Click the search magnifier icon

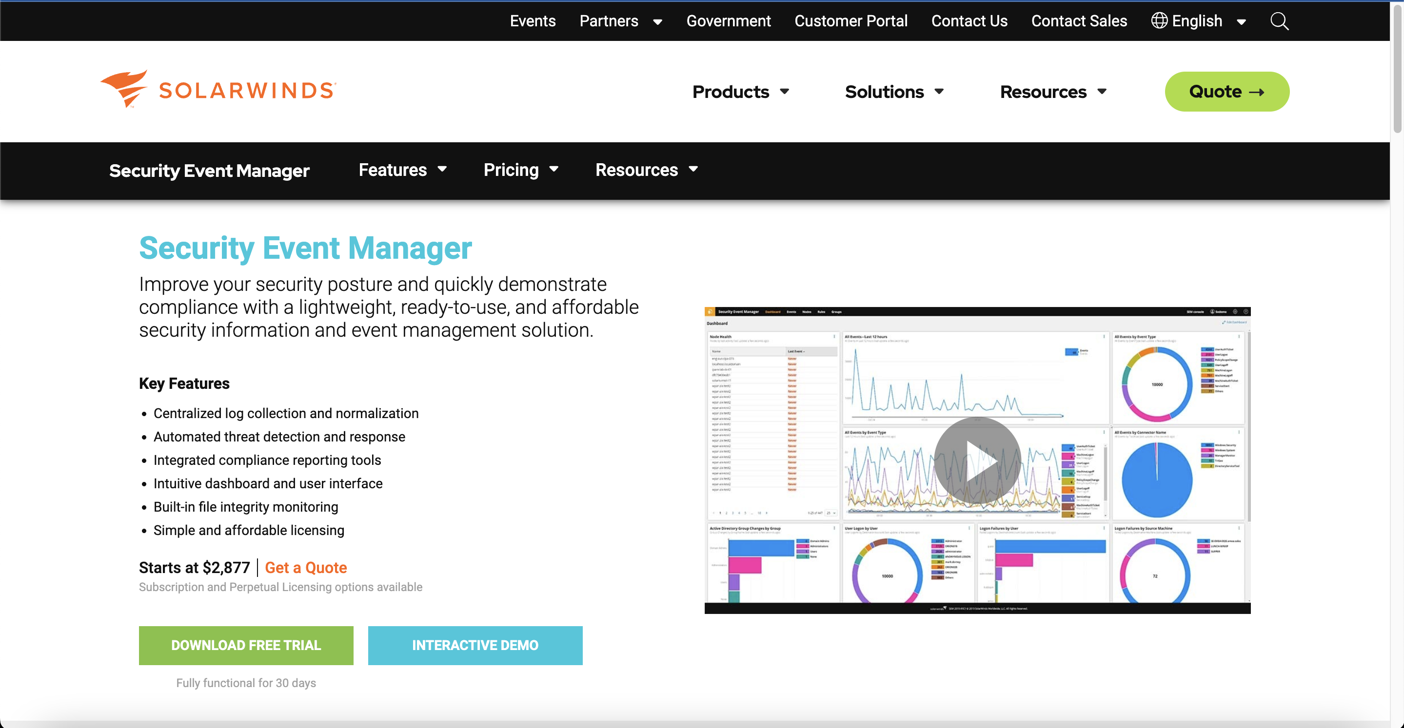1279,21
